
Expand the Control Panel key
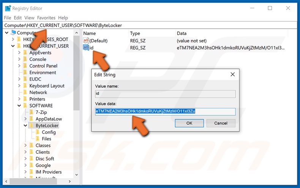point(19,66)
